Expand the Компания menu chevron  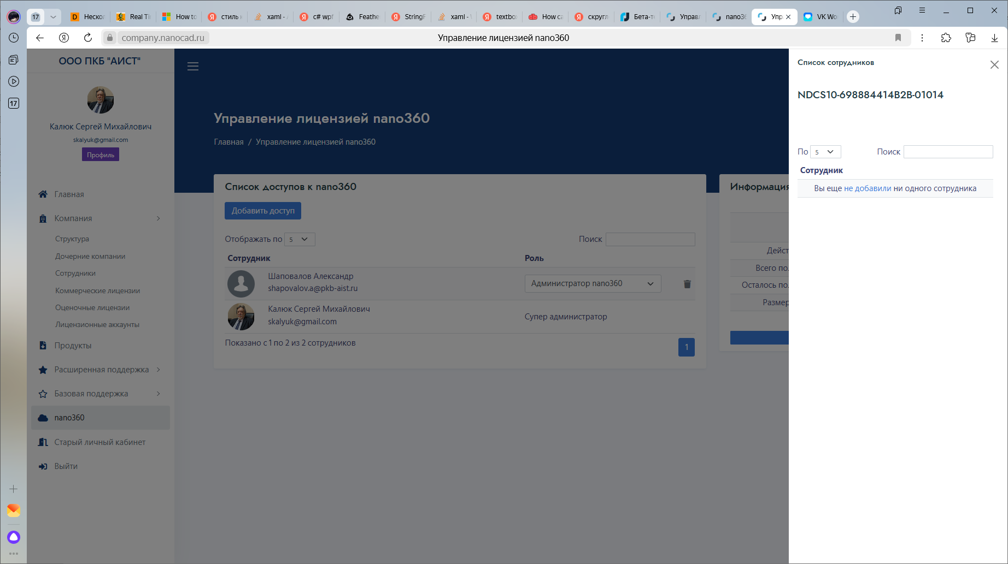click(x=159, y=218)
